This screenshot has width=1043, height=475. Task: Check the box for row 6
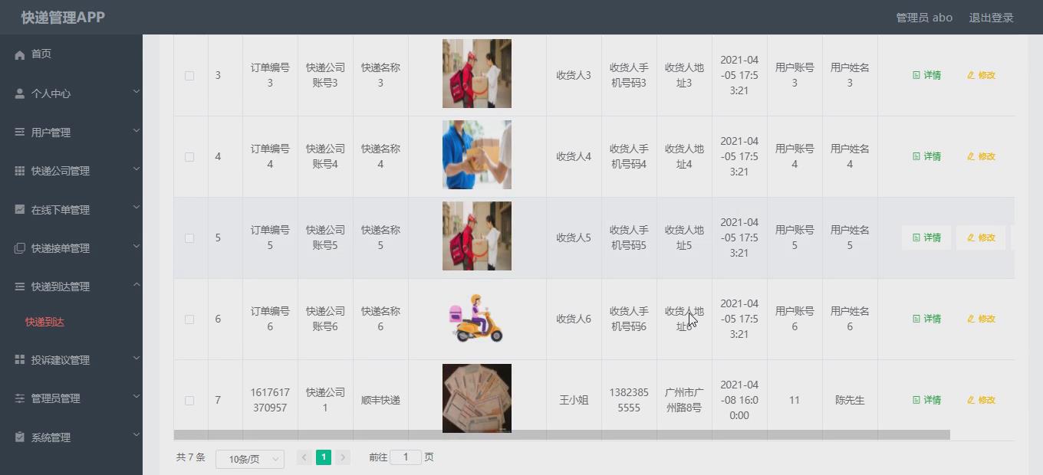point(189,319)
